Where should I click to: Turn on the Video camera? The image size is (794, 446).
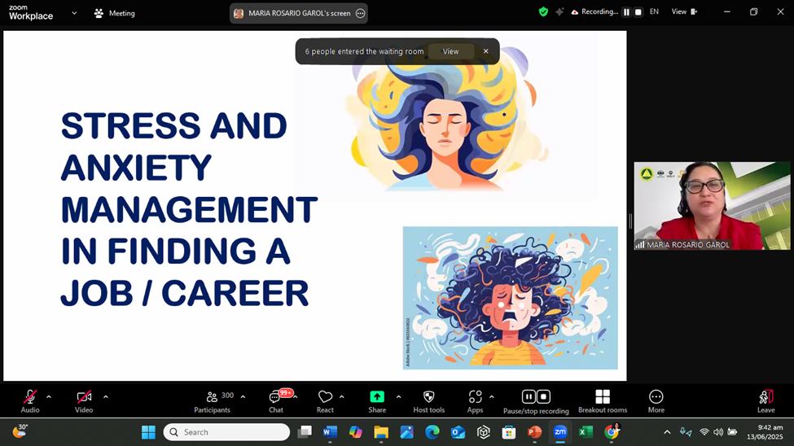pos(84,397)
